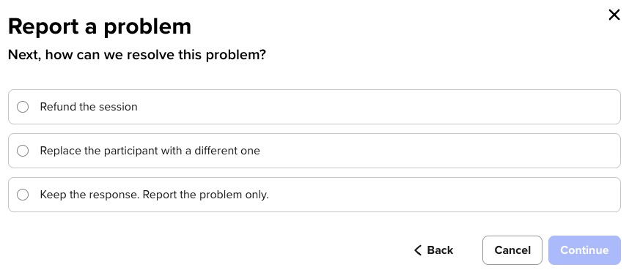Image resolution: width=629 pixels, height=270 pixels.
Task: Select the Replace the participant radio button
Action: point(23,151)
